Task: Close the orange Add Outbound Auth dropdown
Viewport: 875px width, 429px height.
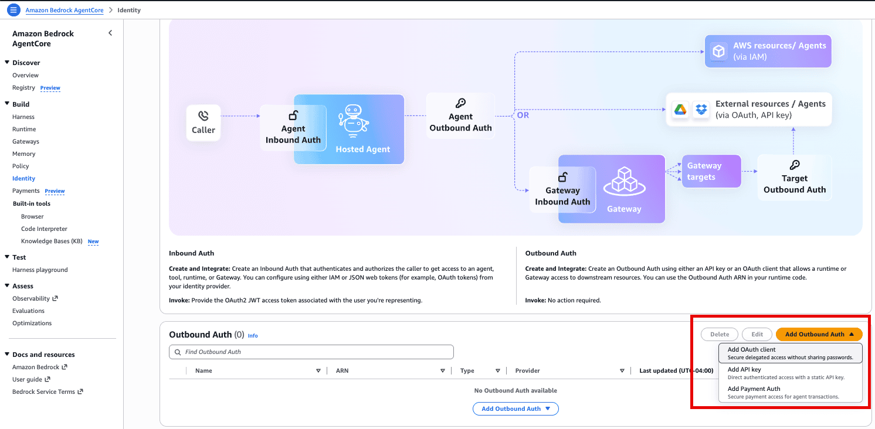Action: click(x=819, y=335)
